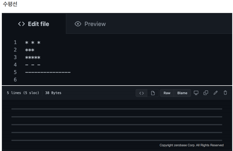The height and width of the screenshot is (151, 233).
Task: Show the rendered file view icon
Action: pyautogui.click(x=153, y=93)
